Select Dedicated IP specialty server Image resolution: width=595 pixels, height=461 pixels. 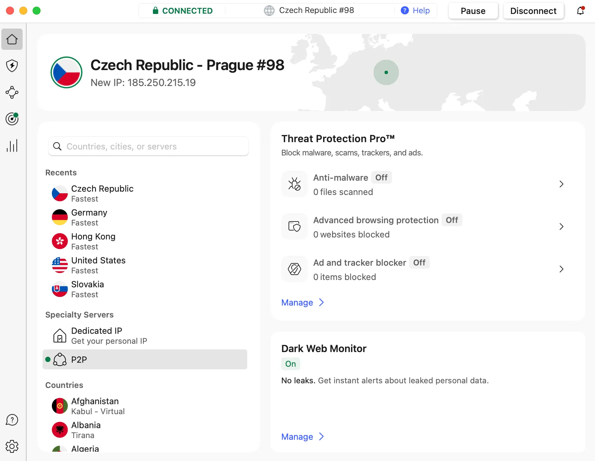point(96,335)
